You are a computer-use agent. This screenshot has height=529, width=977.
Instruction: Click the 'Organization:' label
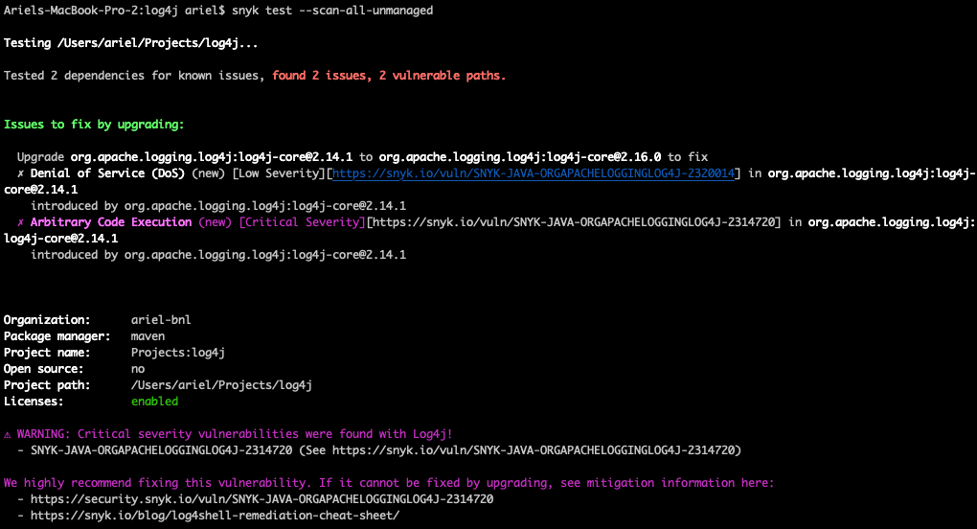tap(47, 320)
